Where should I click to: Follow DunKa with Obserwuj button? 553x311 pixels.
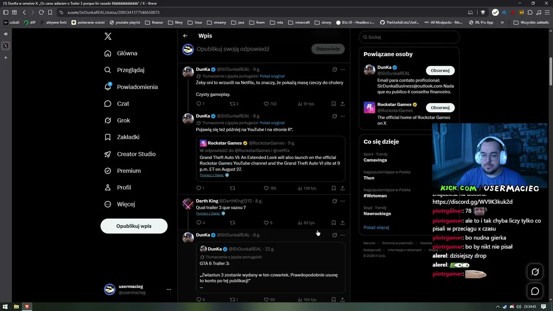pos(440,70)
